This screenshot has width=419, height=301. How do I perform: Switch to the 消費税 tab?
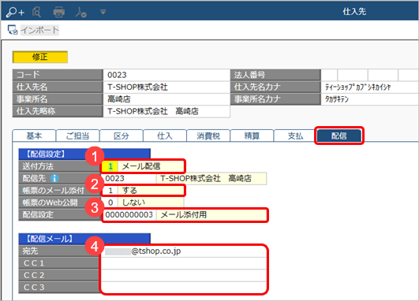pos(208,136)
